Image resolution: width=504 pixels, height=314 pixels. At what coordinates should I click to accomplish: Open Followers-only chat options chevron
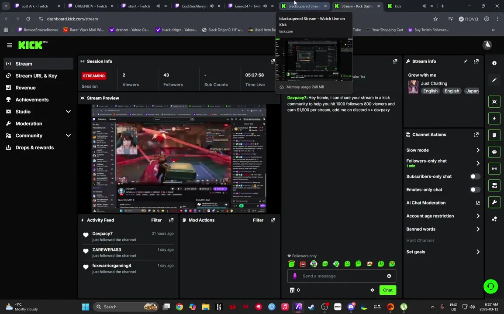pyautogui.click(x=478, y=163)
